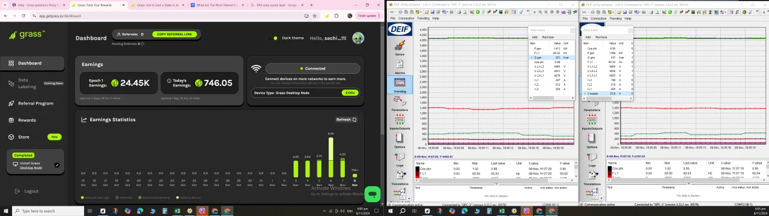Open the user avatar in the Grass header
The height and width of the screenshot is (216, 769).
click(358, 38)
